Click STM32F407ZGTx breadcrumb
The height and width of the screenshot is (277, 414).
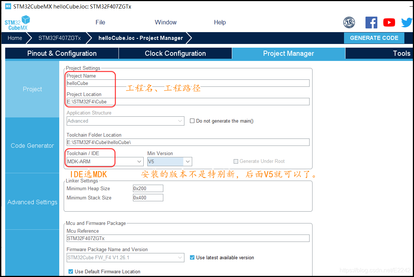[60, 38]
